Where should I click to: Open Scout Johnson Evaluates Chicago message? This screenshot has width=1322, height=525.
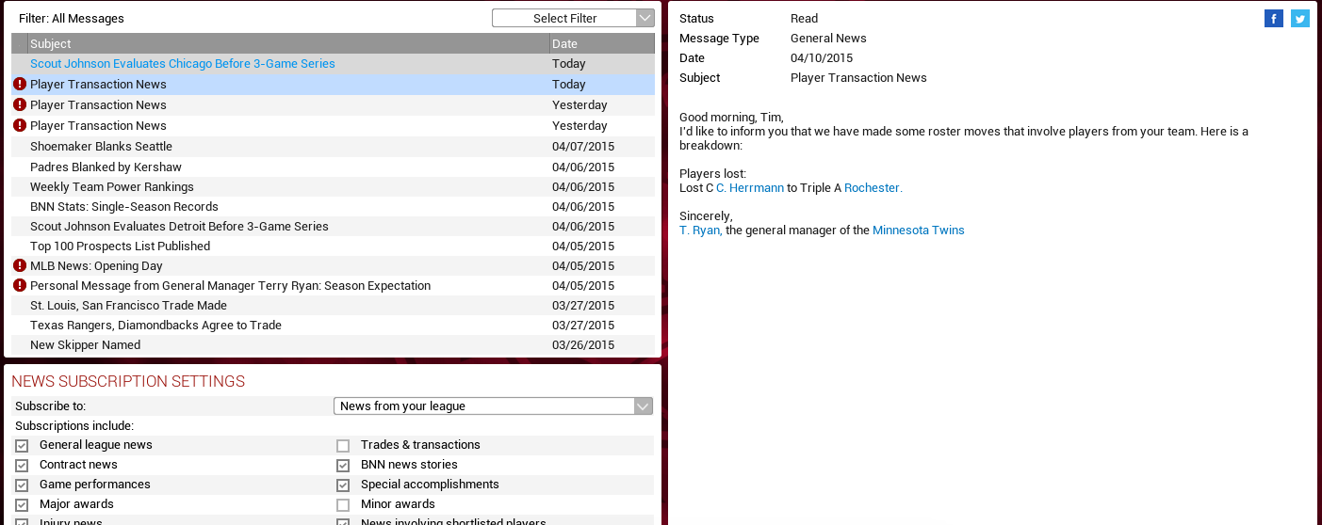(183, 64)
